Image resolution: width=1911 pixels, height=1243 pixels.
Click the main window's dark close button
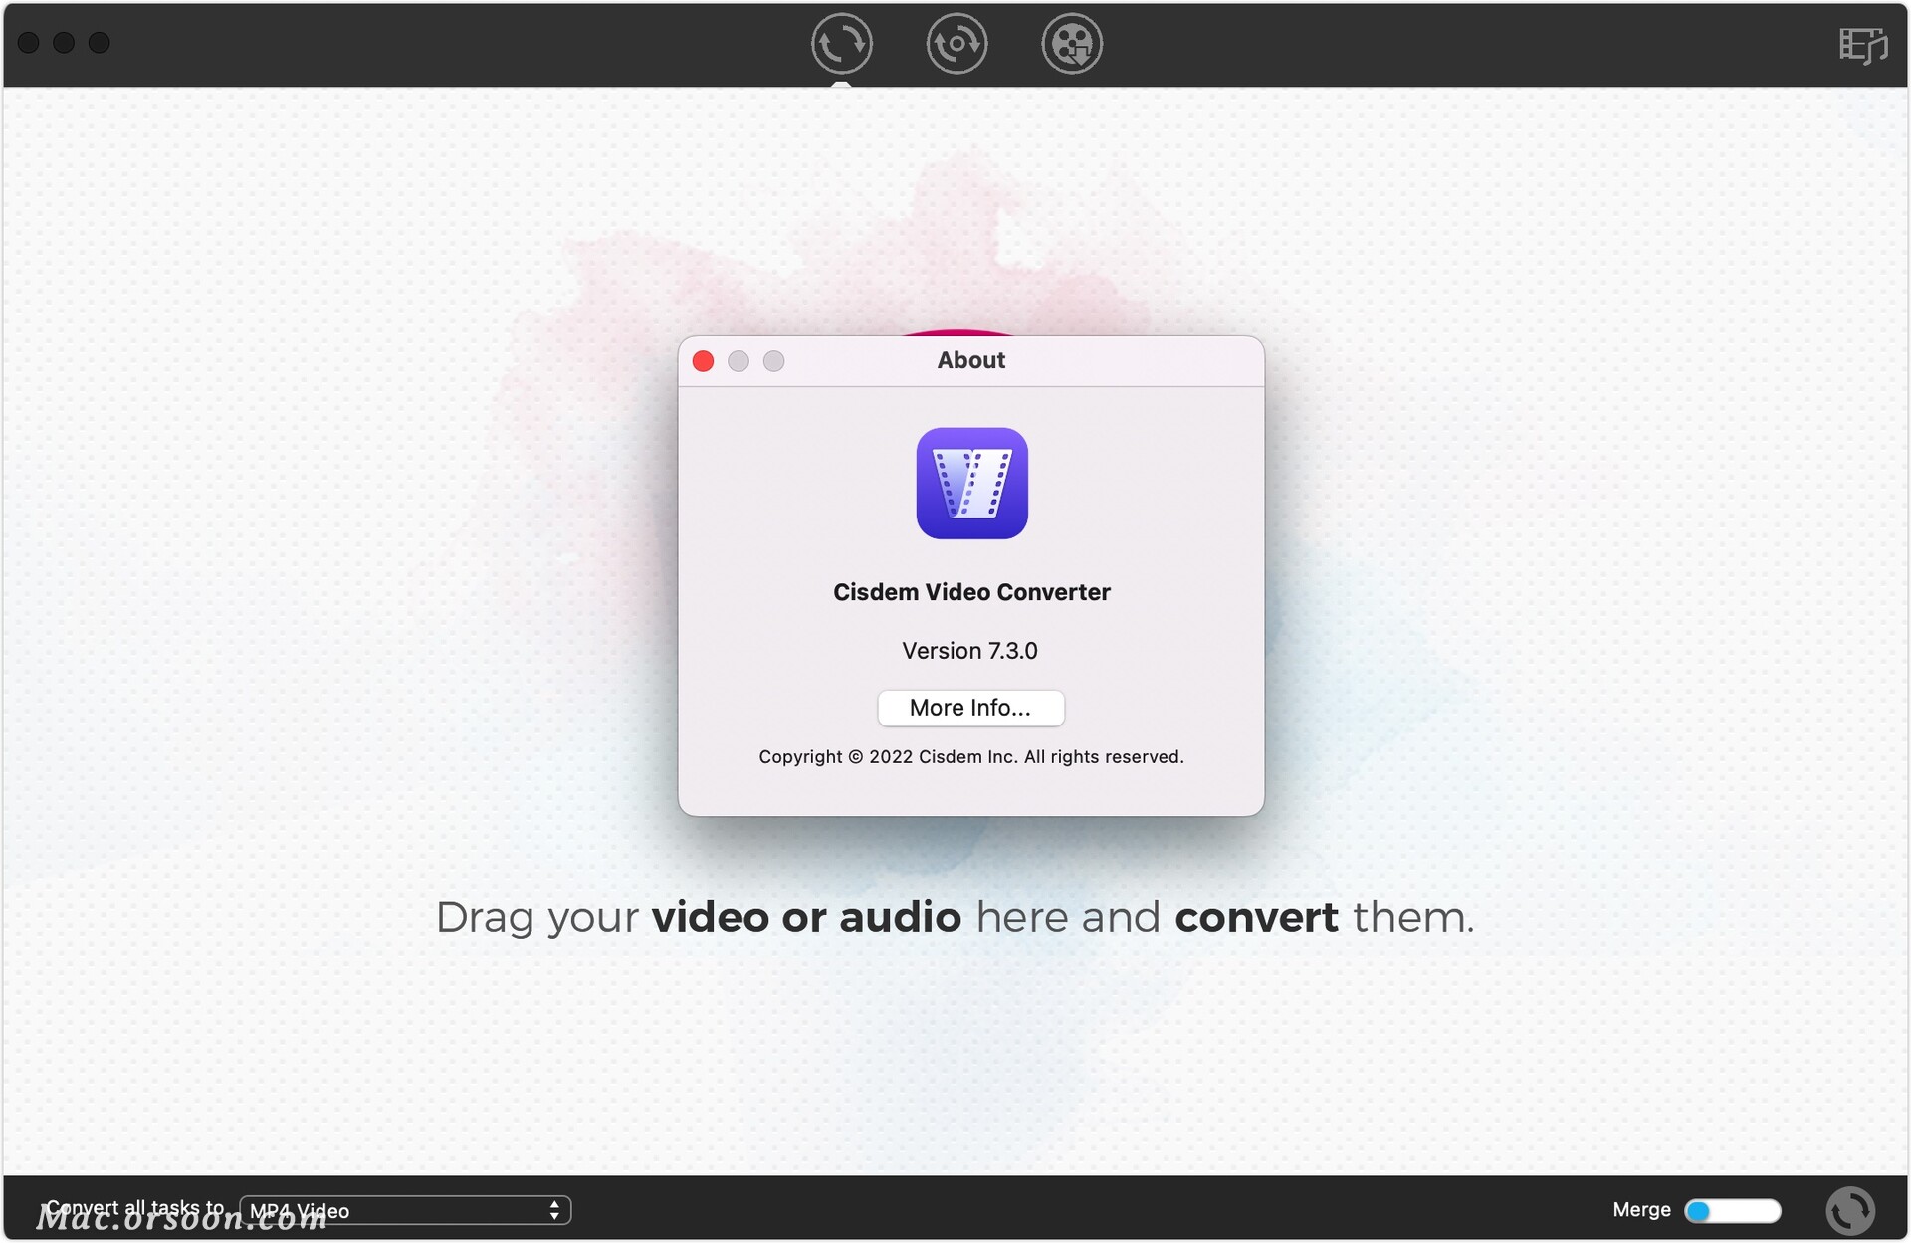(29, 43)
